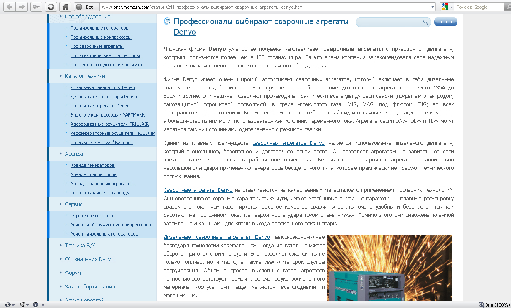Expand arrow bullet beside 'Сервис'
Image resolution: width=511 pixels, height=308 pixels.
click(x=61, y=204)
